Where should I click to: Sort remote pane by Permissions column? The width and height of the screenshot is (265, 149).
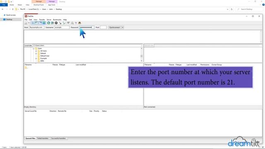(205, 65)
